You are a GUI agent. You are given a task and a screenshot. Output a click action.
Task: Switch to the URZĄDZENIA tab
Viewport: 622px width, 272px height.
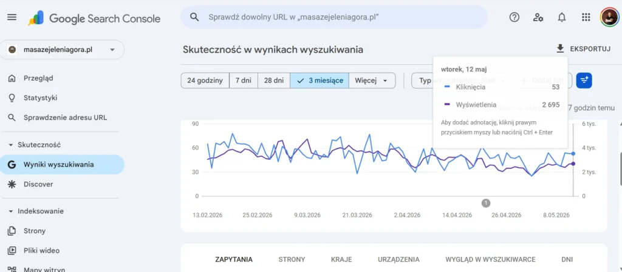[398, 260]
